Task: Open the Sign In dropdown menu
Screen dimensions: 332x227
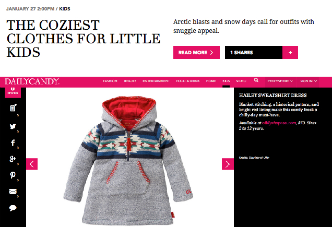Action: pyautogui.click(x=309, y=81)
